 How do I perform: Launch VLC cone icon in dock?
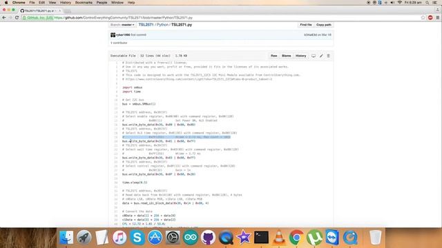coord(279,237)
